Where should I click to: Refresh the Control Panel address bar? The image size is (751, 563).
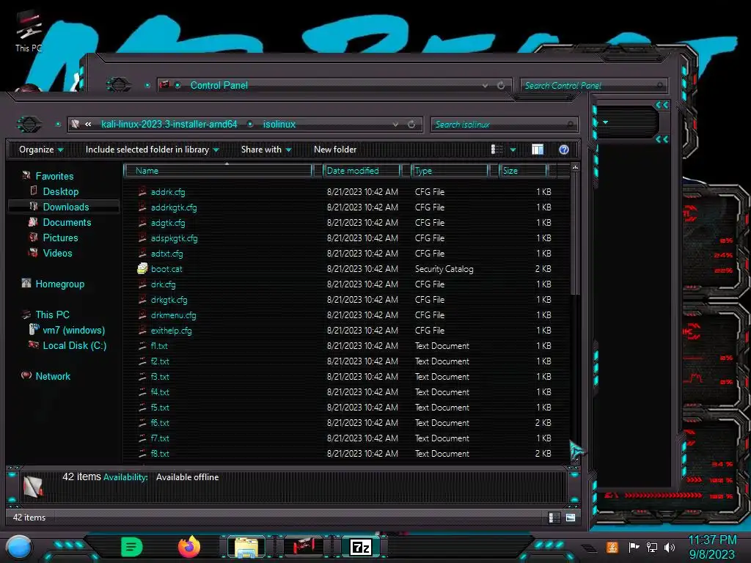501,86
